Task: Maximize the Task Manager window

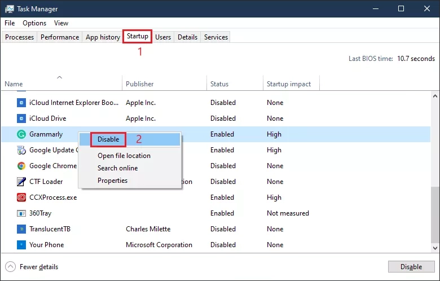Action: [401, 8]
